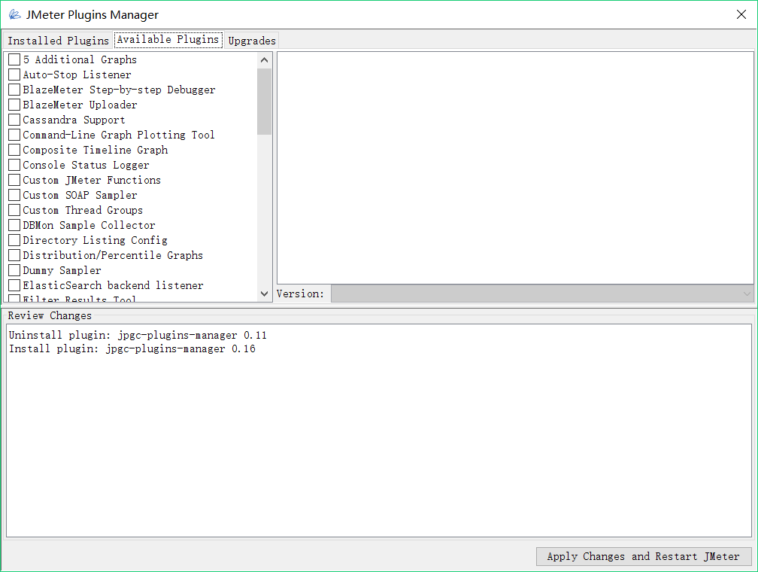Image resolution: width=758 pixels, height=572 pixels.
Task: Enable the Dummy Sampler checkbox
Action: [x=14, y=270]
